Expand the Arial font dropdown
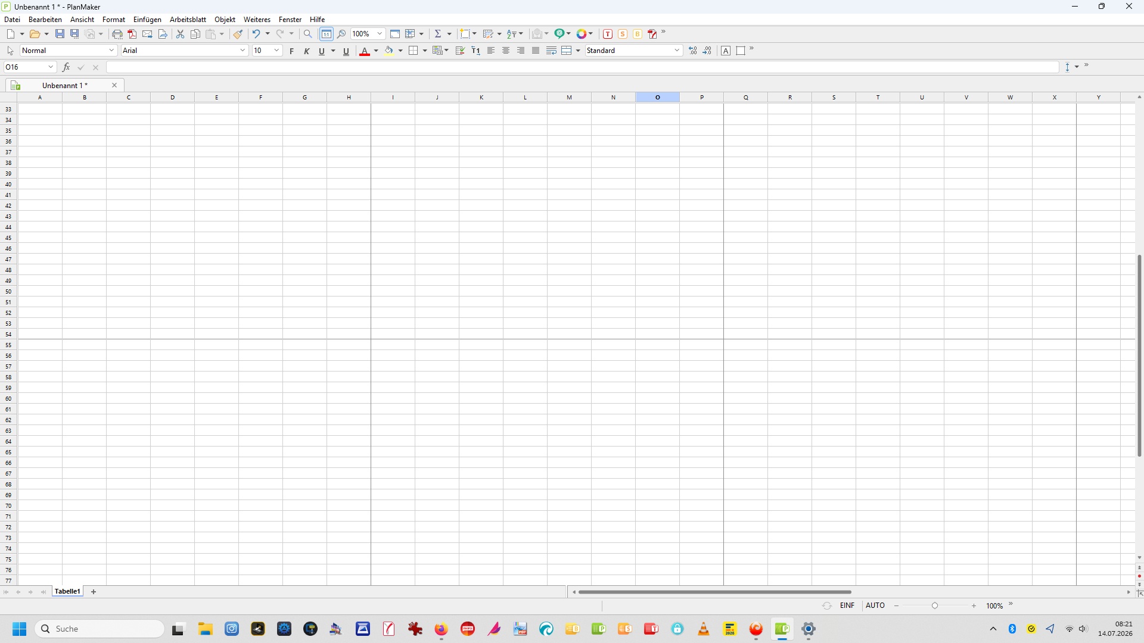The width and height of the screenshot is (1144, 643). coord(243,51)
